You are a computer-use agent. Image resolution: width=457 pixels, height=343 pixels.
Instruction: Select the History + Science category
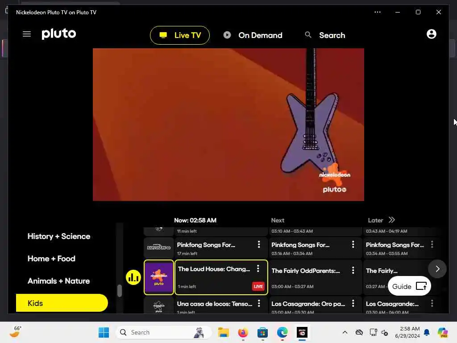click(x=59, y=236)
